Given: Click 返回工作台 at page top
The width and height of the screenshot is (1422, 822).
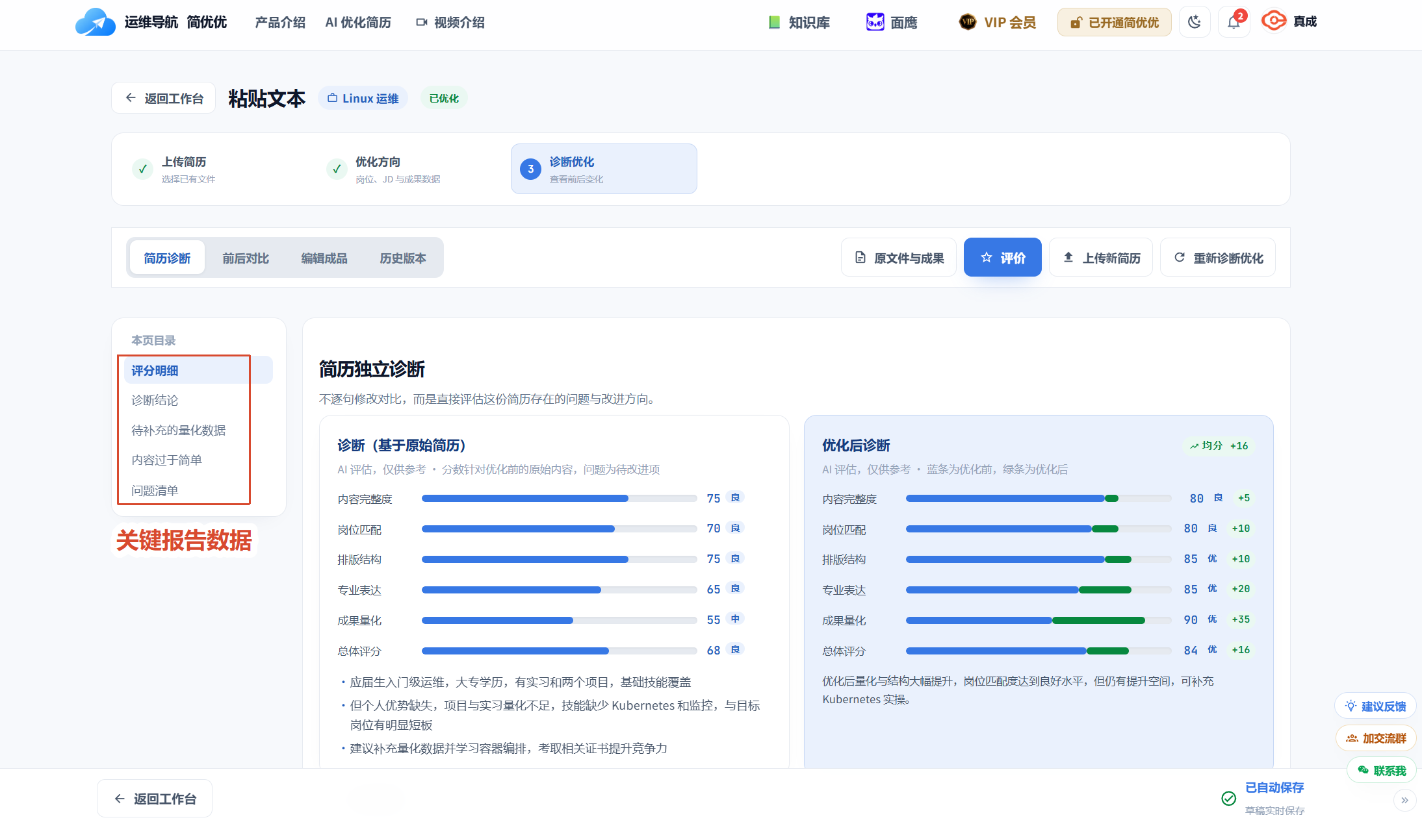Looking at the screenshot, I should 163,98.
